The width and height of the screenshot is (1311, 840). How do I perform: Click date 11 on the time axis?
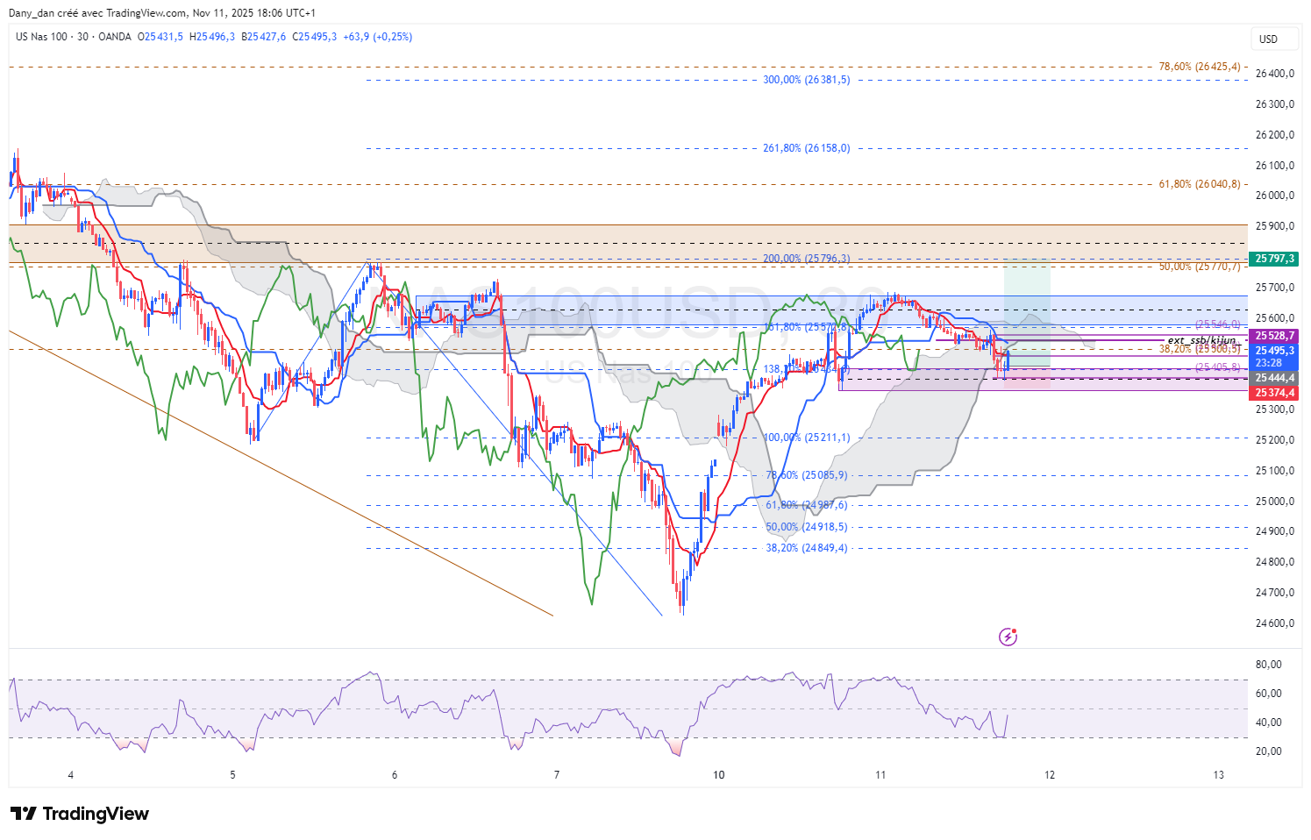pos(880,775)
